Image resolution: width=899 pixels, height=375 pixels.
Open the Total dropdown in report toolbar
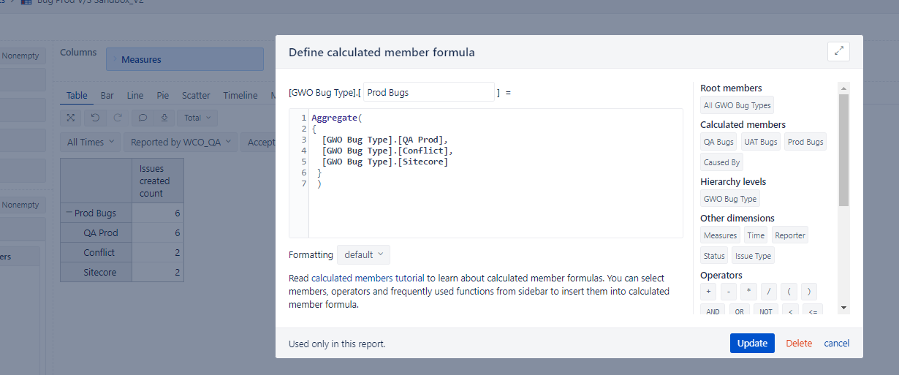[197, 118]
